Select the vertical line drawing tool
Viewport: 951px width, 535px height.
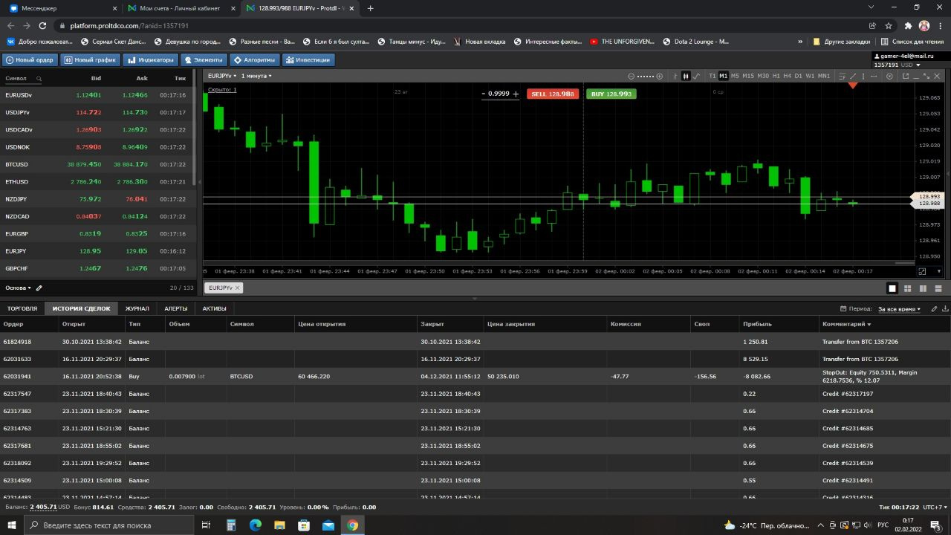pyautogui.click(x=863, y=76)
